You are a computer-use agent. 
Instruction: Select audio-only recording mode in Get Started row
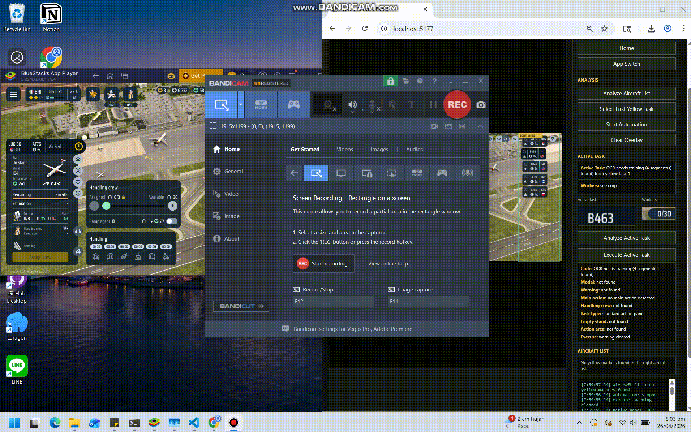point(467,173)
